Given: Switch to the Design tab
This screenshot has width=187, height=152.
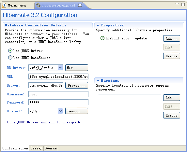Looking at the screenshot, I should tap(36, 148).
